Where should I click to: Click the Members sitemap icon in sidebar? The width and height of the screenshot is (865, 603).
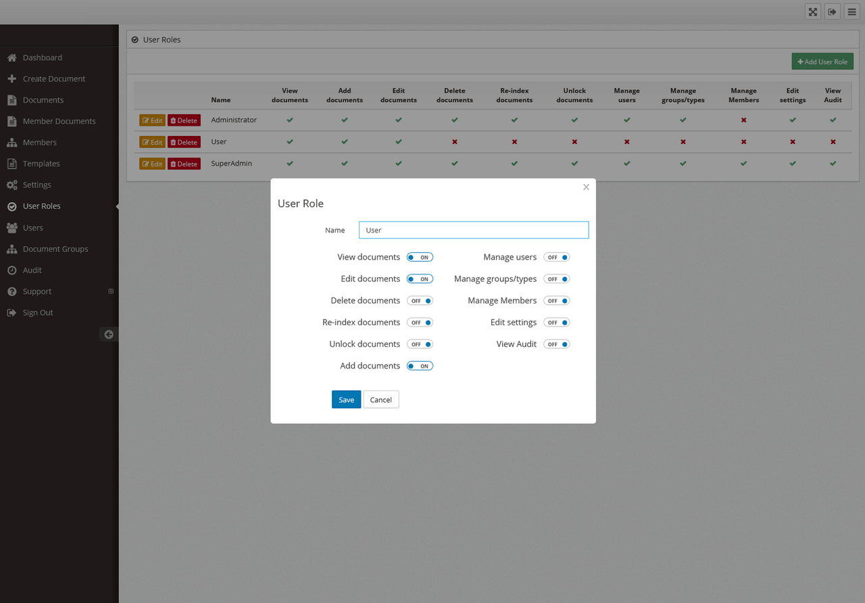(x=11, y=143)
